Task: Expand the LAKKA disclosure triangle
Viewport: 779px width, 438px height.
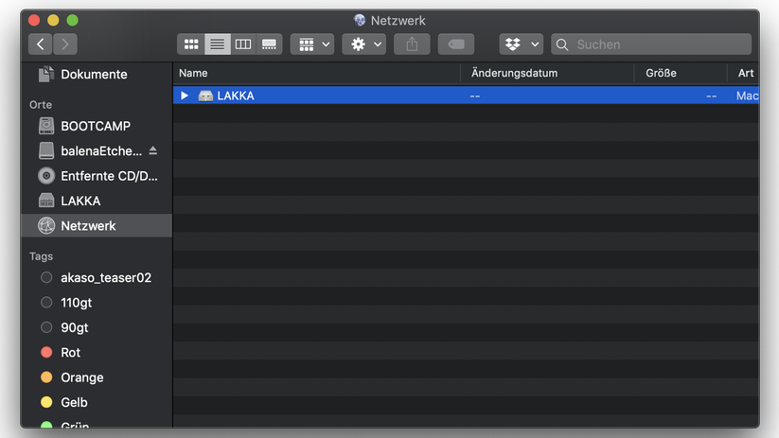Action: [x=185, y=96]
